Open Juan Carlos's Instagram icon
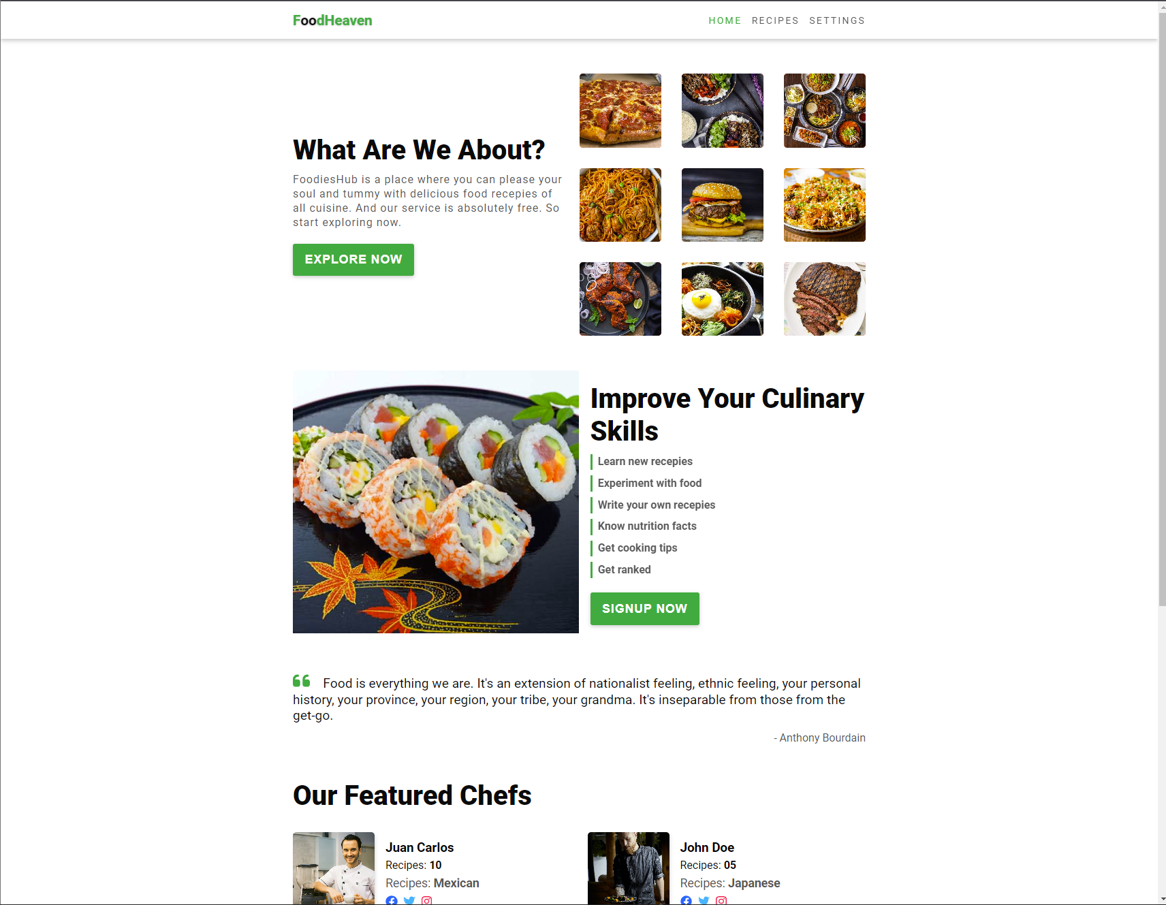This screenshot has width=1166, height=905. (427, 900)
